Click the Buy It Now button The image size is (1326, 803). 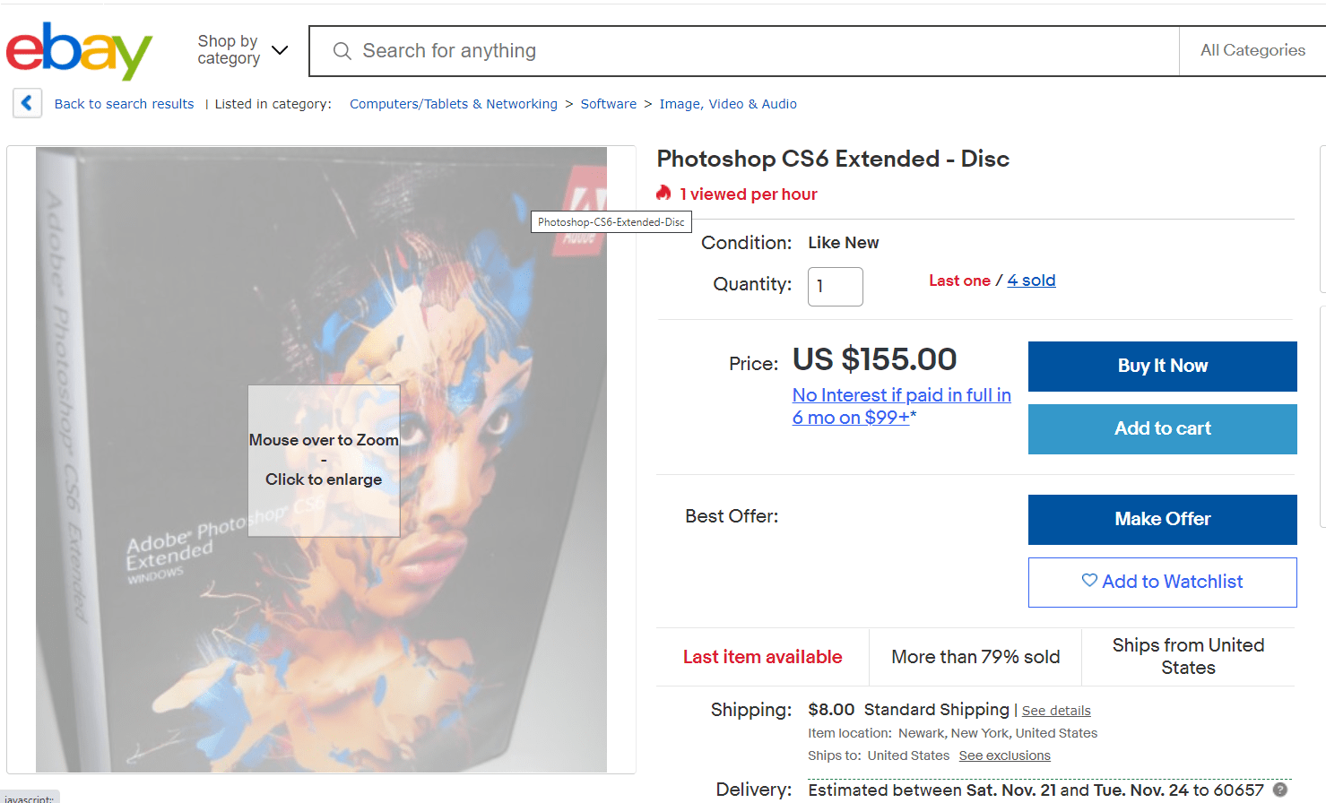(1162, 366)
